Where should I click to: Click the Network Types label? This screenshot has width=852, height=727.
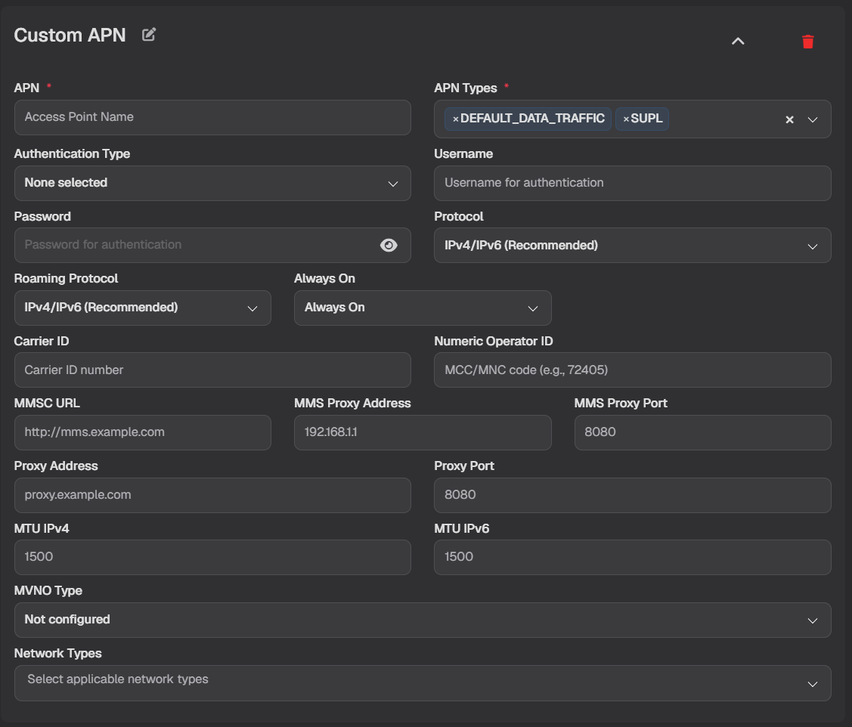tap(57, 653)
